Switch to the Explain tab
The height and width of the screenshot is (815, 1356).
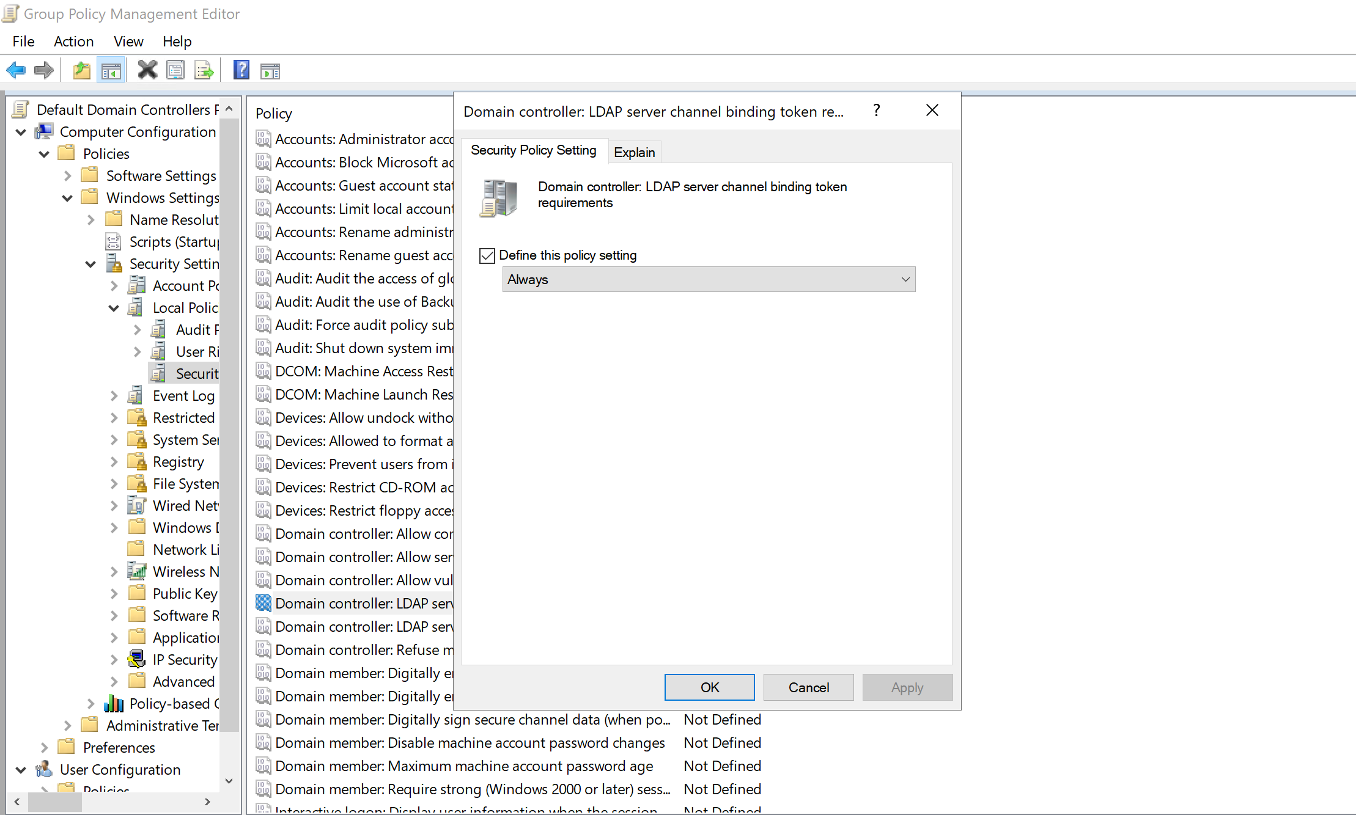(634, 152)
